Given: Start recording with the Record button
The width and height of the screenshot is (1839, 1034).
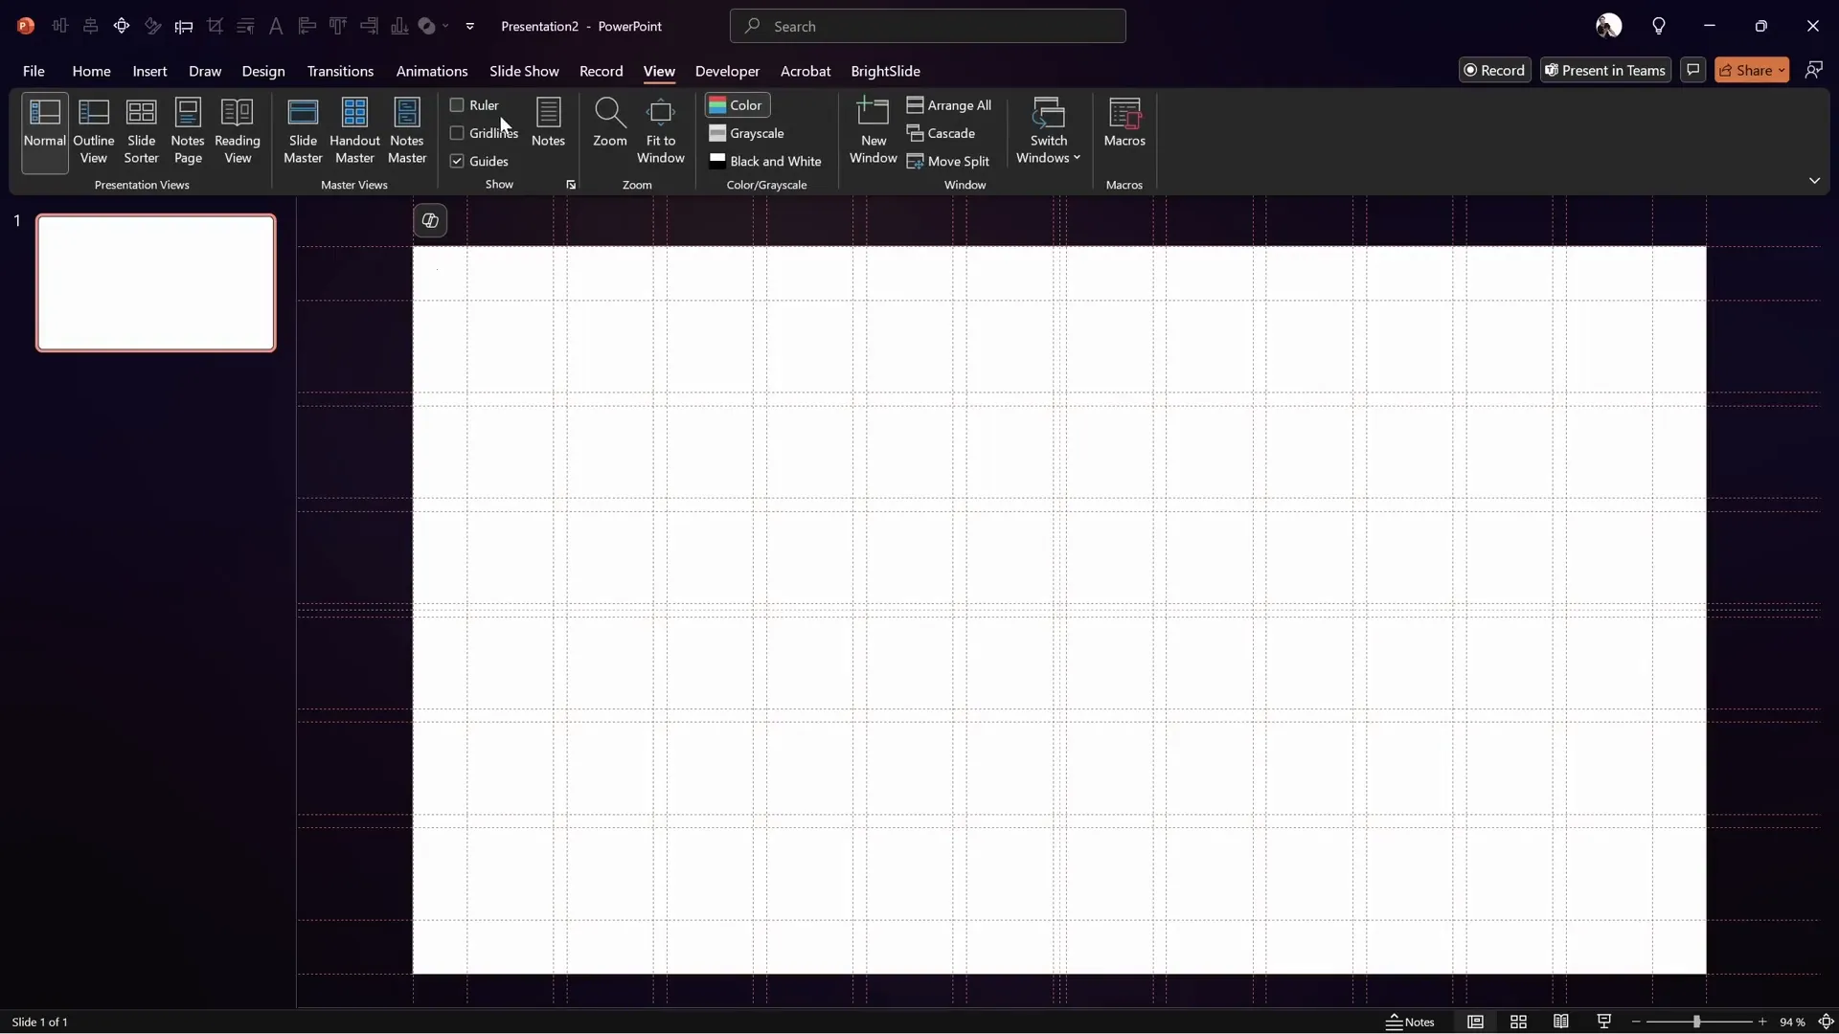Looking at the screenshot, I should 1494,70.
